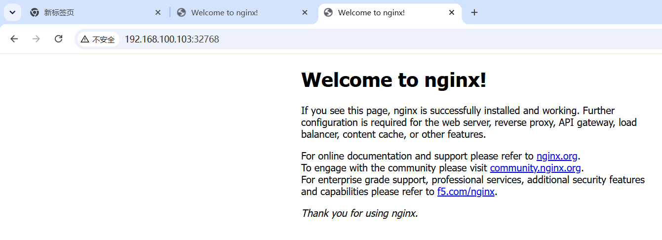This screenshot has height=240, width=662.
Task: Close the first Welcome to nginx! tab
Action: [305, 12]
